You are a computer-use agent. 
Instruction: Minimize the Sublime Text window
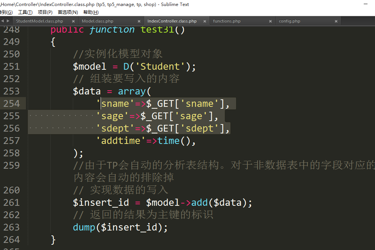pyautogui.click(x=366, y=4)
